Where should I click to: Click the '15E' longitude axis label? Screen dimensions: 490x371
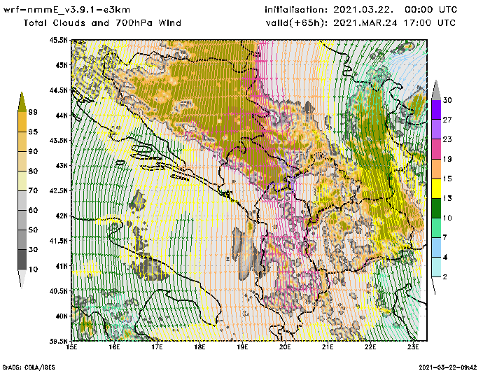(x=71, y=347)
